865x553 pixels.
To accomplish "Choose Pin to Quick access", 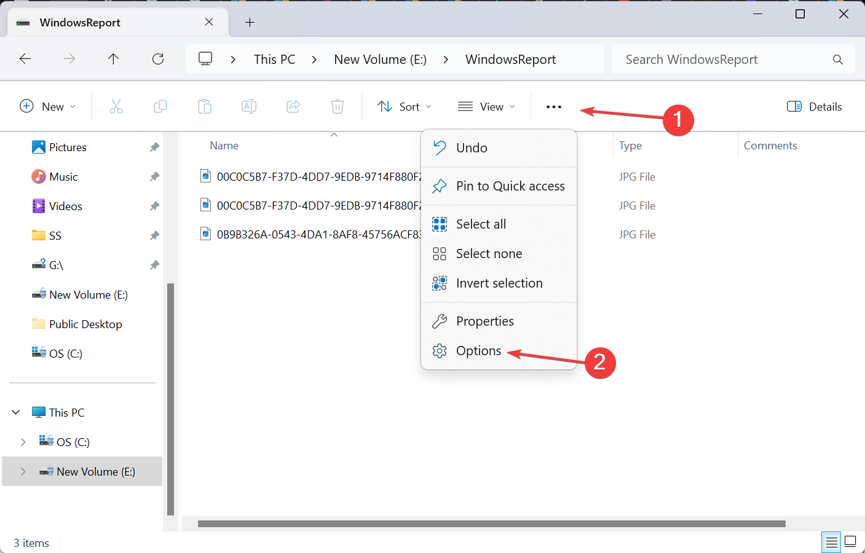I will pos(499,186).
